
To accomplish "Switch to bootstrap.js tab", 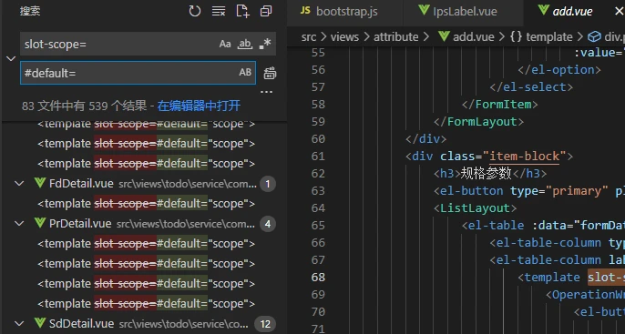I will pos(344,12).
